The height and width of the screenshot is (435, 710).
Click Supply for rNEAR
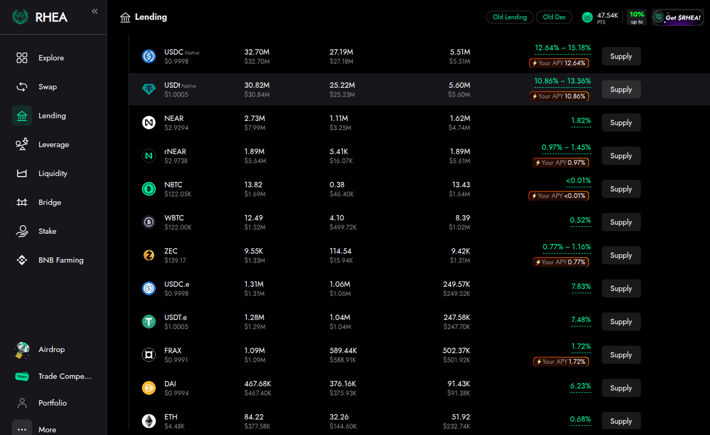(621, 156)
